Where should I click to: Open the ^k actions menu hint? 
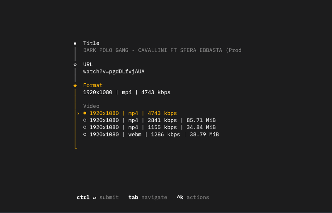coord(193,197)
